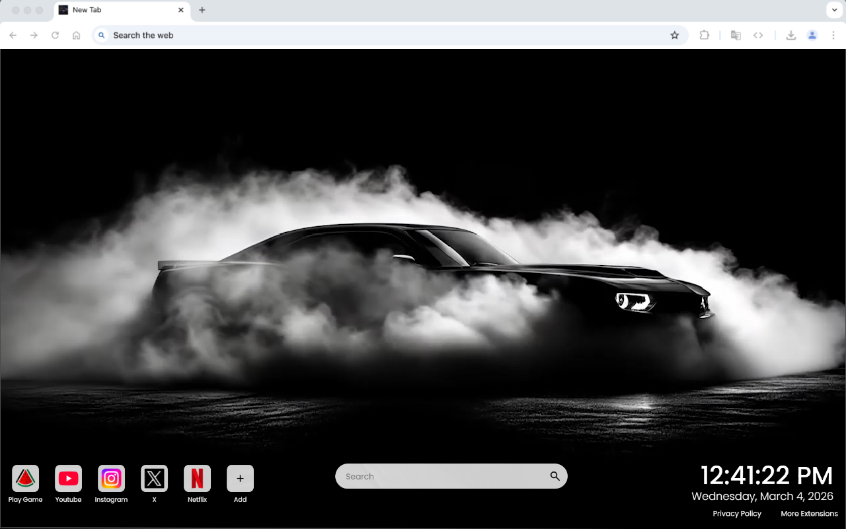Open the translate extension icon

coord(736,35)
